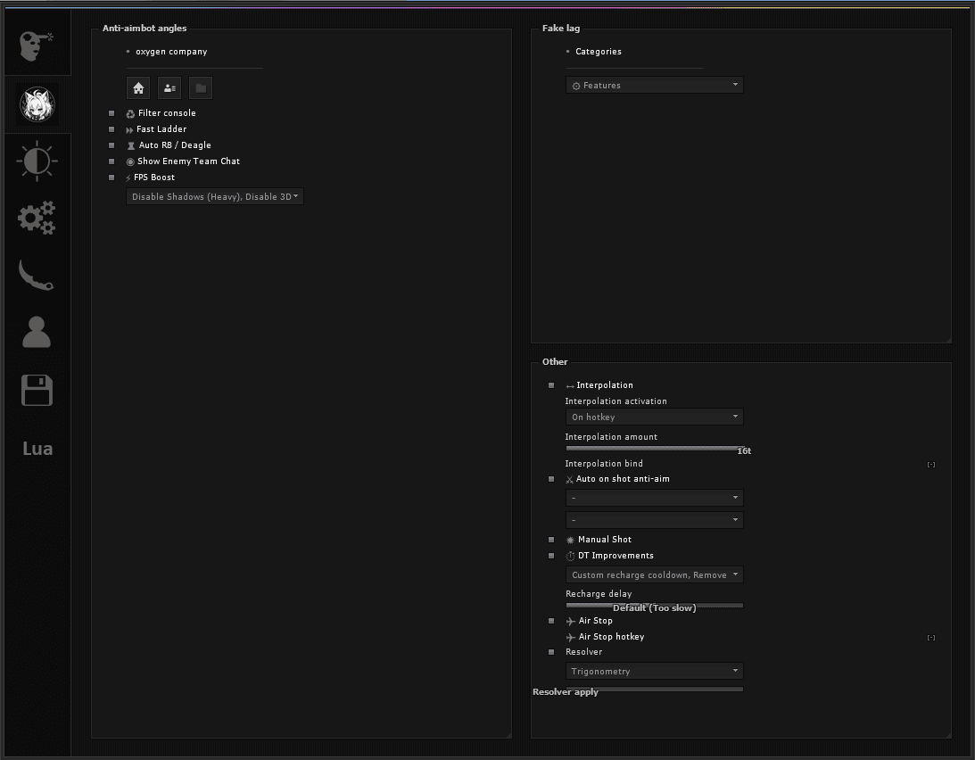Open the Custom recharge cooldown dropdown
Viewport: 975px width, 760px height.
pyautogui.click(x=654, y=574)
